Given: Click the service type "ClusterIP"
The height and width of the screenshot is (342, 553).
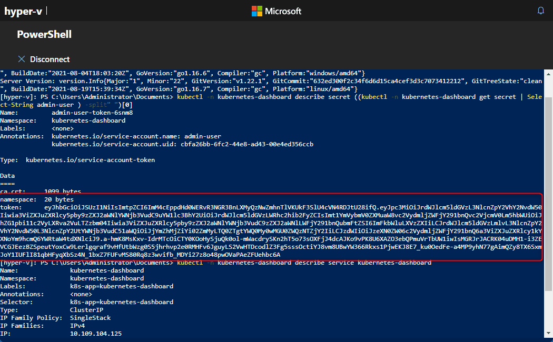Looking at the screenshot, I should pos(86,310).
